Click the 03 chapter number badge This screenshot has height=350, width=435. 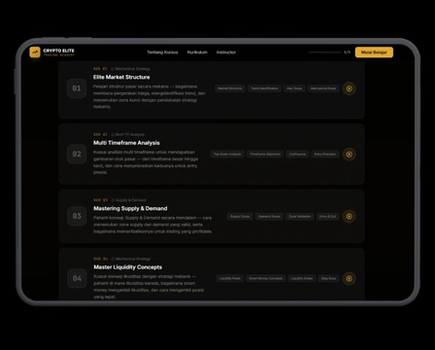point(77,216)
